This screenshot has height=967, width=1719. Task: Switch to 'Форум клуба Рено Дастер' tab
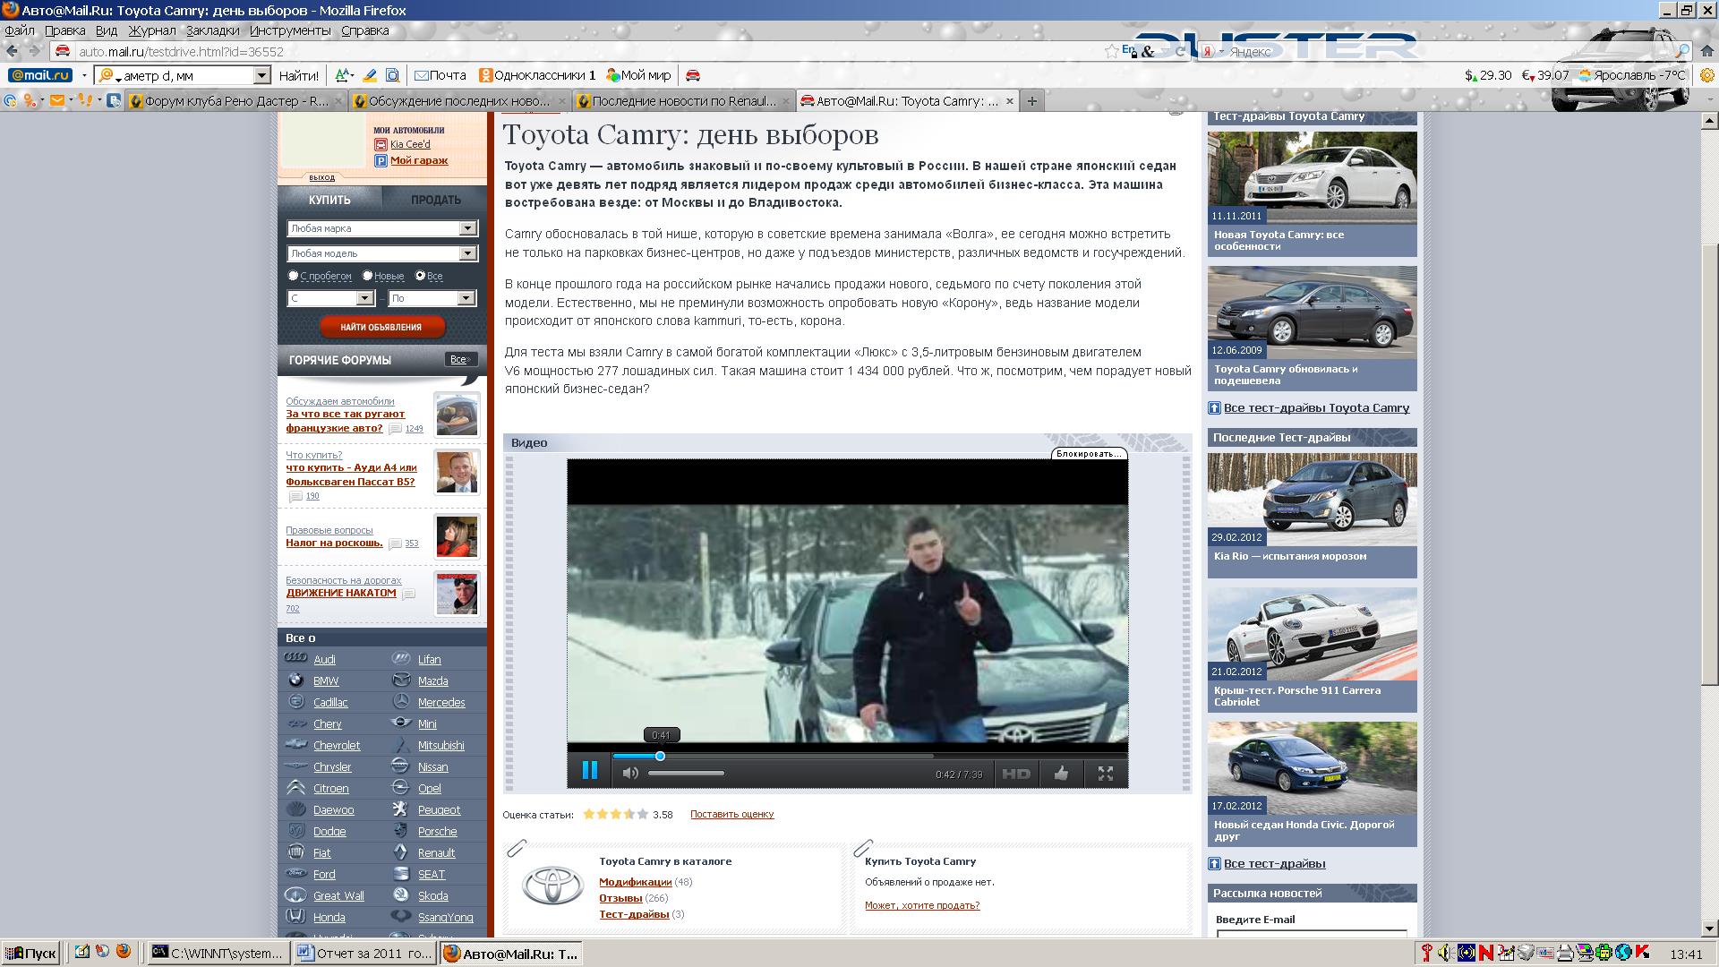pyautogui.click(x=235, y=101)
